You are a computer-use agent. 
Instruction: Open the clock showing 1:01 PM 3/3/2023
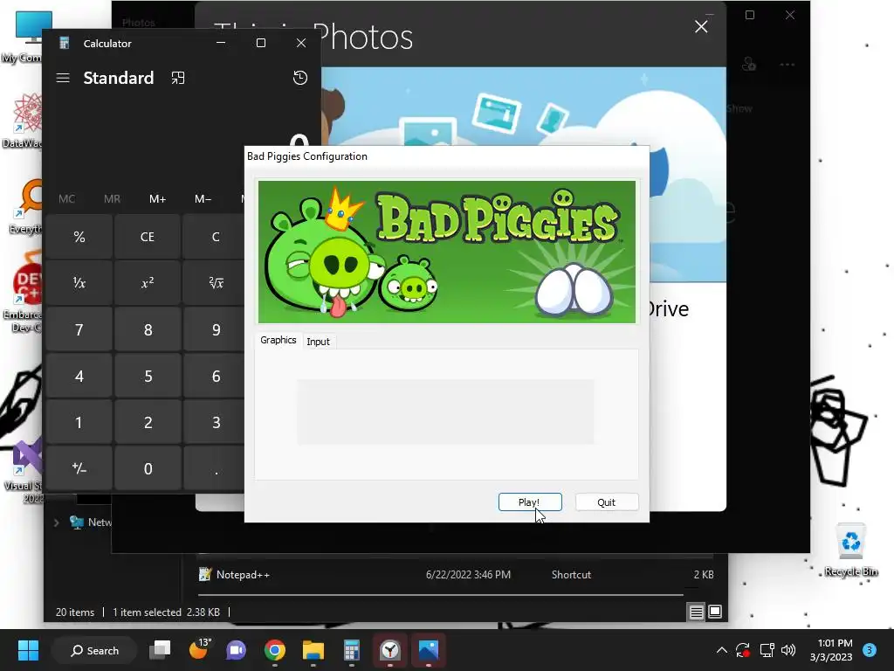831,650
